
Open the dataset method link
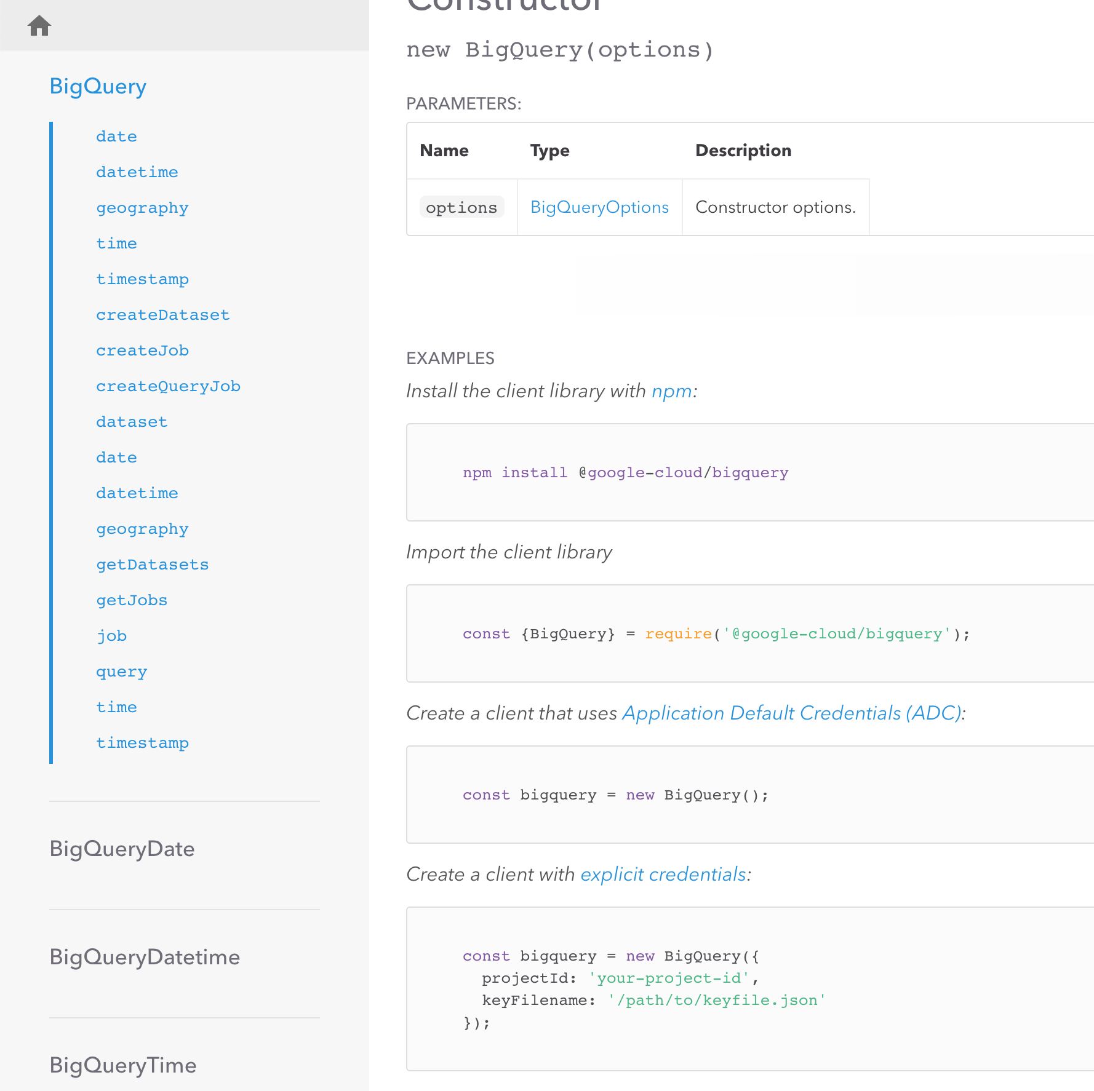(x=132, y=422)
